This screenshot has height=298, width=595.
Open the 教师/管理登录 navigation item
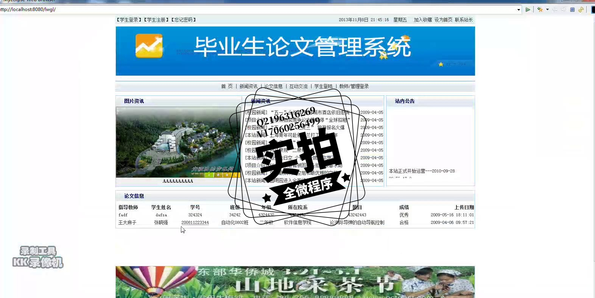click(354, 86)
